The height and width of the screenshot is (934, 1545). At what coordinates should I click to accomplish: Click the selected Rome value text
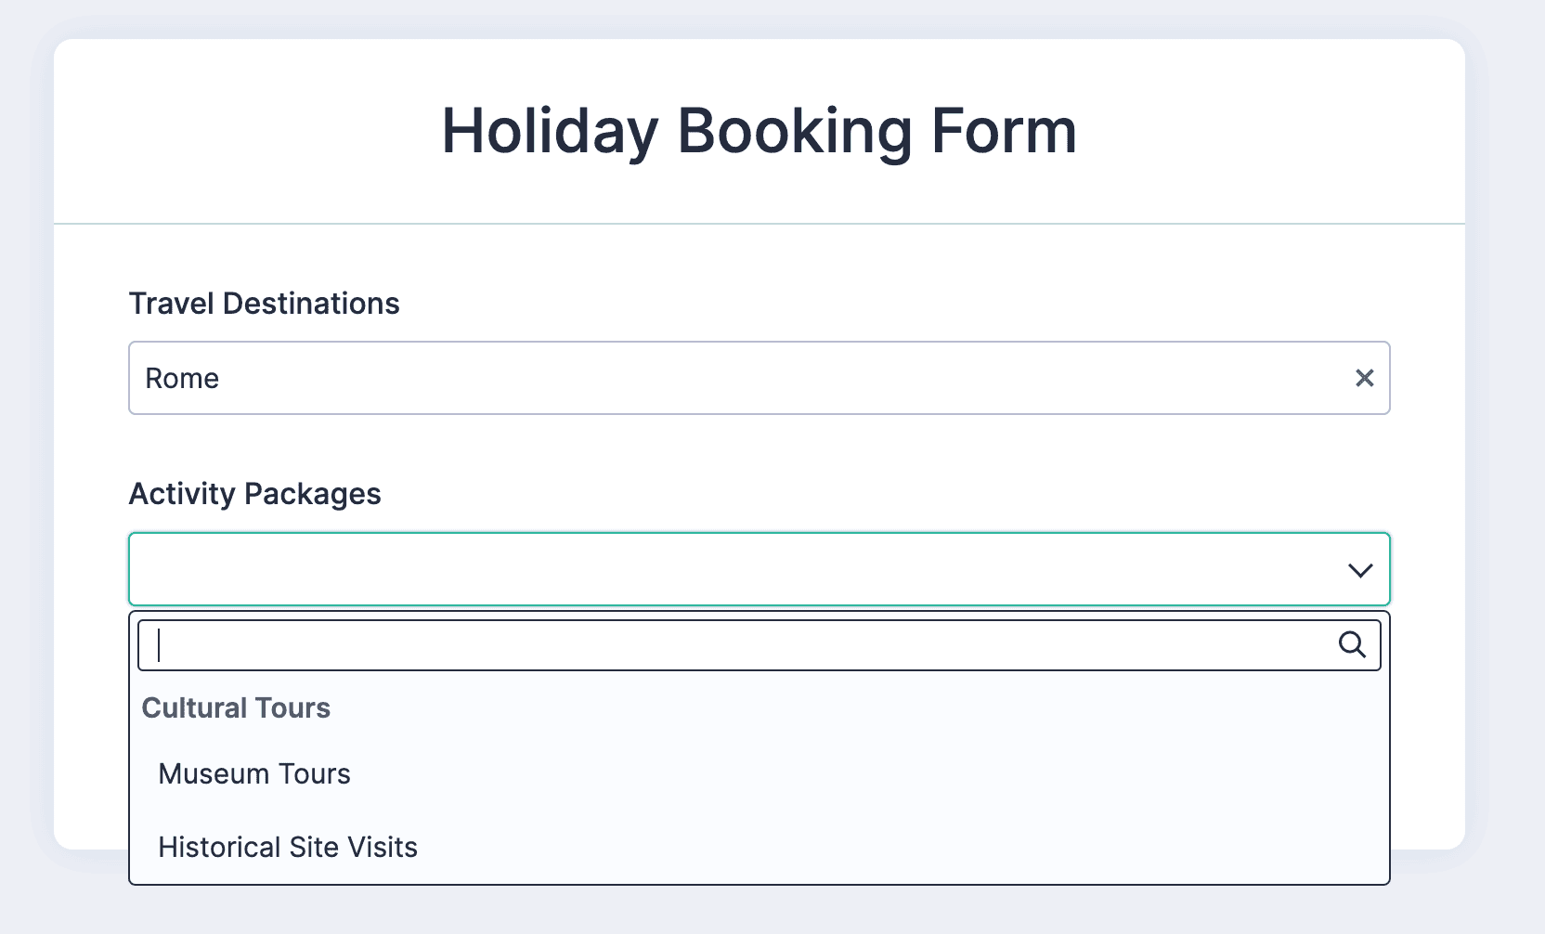tap(182, 378)
